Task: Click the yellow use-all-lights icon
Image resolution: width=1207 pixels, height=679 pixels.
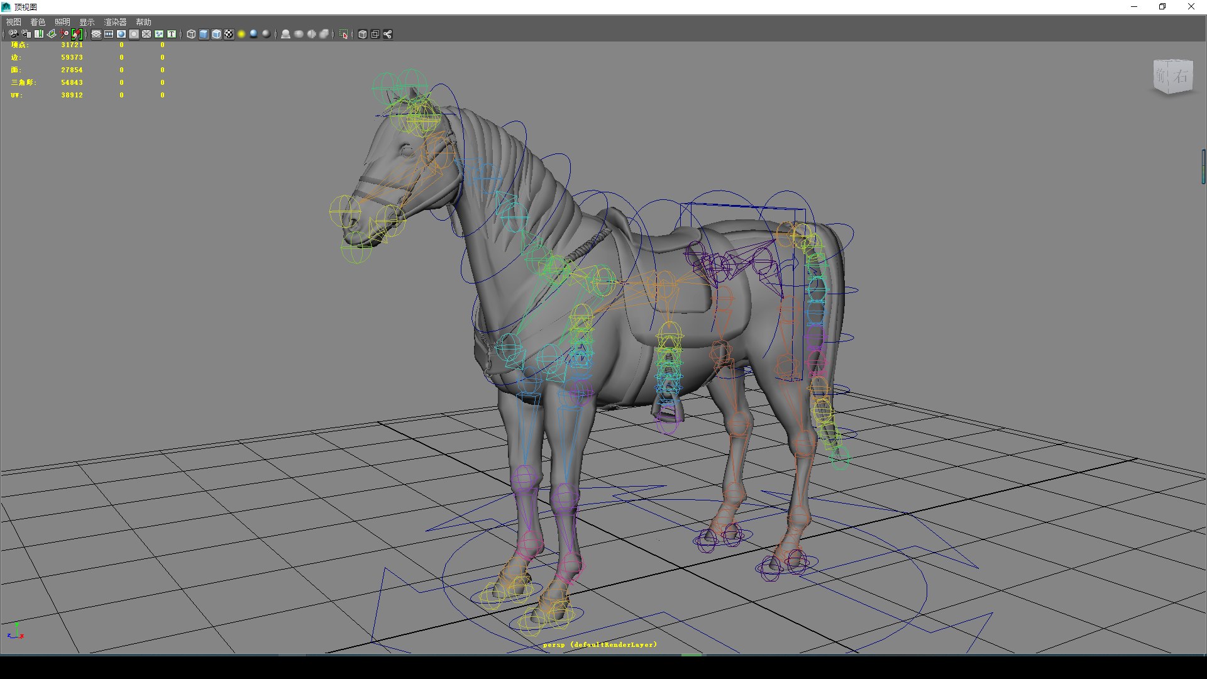Action: (x=241, y=34)
